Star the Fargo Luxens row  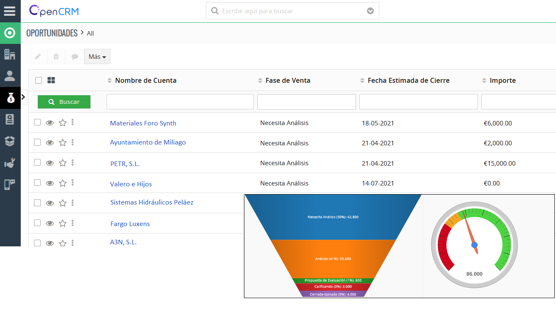click(63, 223)
